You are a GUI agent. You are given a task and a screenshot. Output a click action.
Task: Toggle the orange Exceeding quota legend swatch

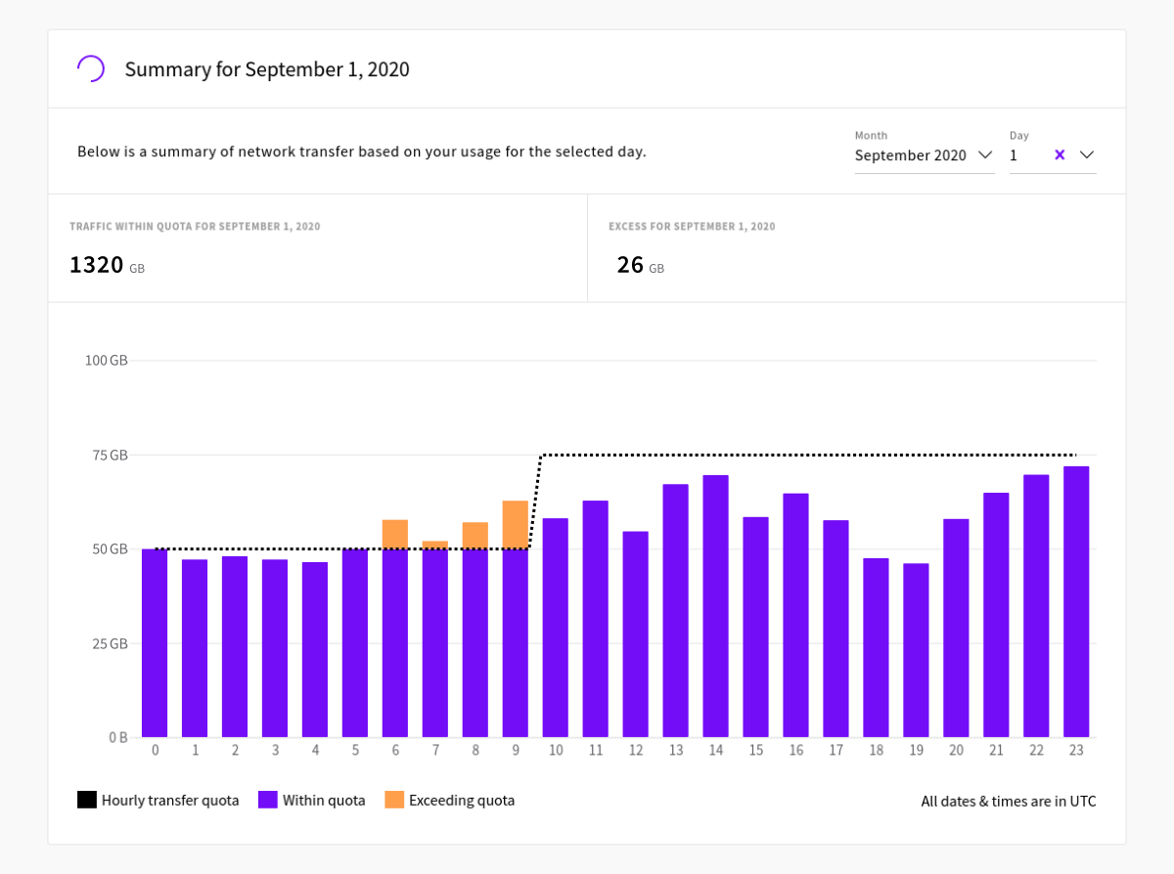394,800
